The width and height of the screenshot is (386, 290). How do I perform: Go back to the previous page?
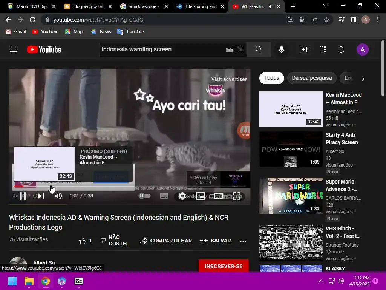coord(8,20)
